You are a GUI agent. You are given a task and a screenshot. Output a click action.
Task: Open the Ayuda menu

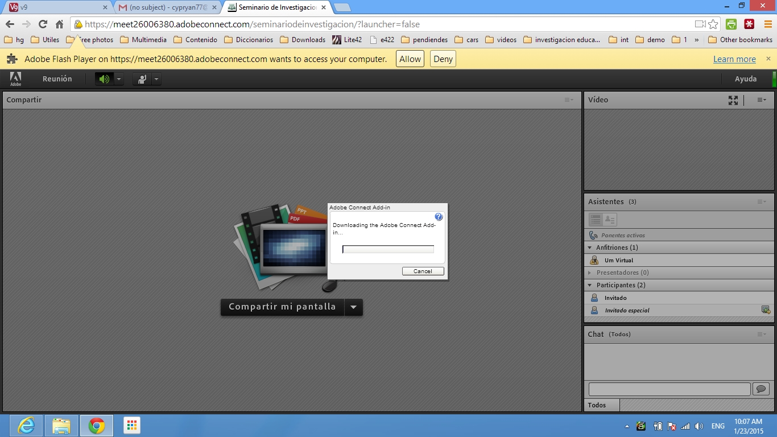tap(746, 79)
